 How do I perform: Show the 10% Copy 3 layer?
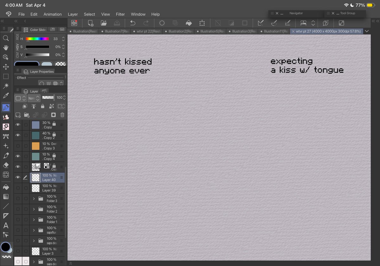(18, 146)
